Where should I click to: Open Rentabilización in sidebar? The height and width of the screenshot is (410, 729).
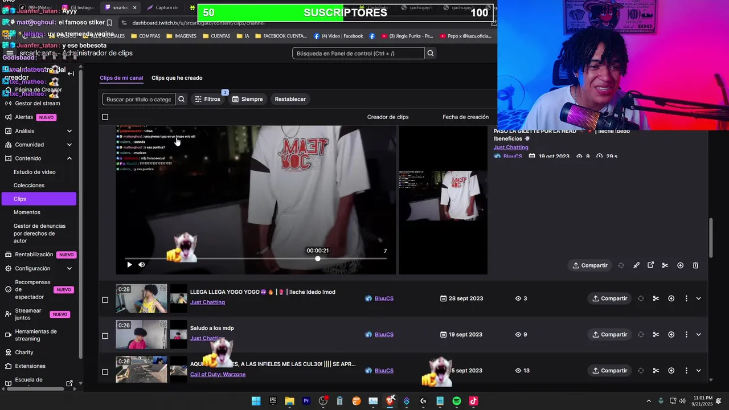(34, 255)
